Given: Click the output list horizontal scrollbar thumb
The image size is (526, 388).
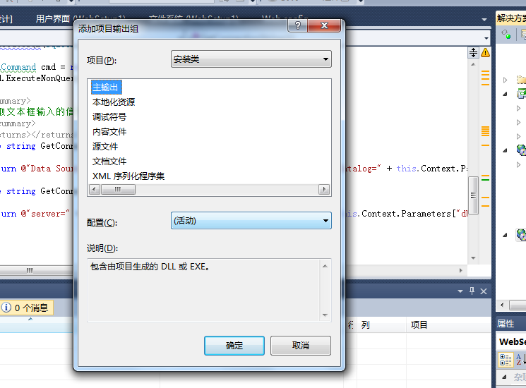Looking at the screenshot, I should [x=118, y=189].
